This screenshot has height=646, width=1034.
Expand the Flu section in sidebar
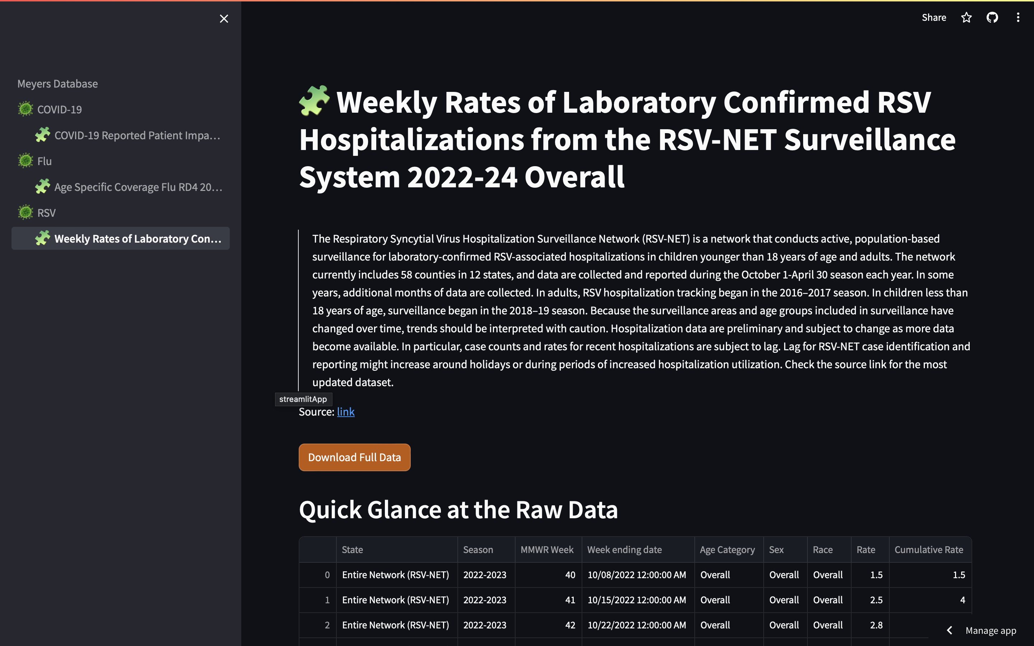pyautogui.click(x=45, y=161)
